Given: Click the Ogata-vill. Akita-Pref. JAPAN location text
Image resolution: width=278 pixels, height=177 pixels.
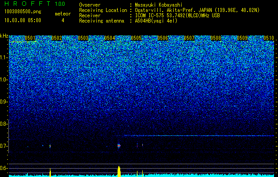Looking at the screenshot, I should (x=197, y=10).
